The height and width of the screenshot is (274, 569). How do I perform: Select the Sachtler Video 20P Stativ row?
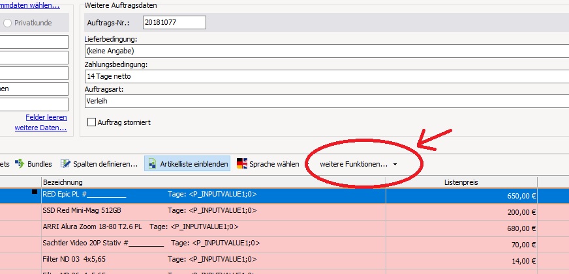click(x=284, y=245)
